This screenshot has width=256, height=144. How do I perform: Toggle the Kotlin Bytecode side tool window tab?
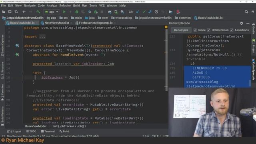[x=254, y=69]
